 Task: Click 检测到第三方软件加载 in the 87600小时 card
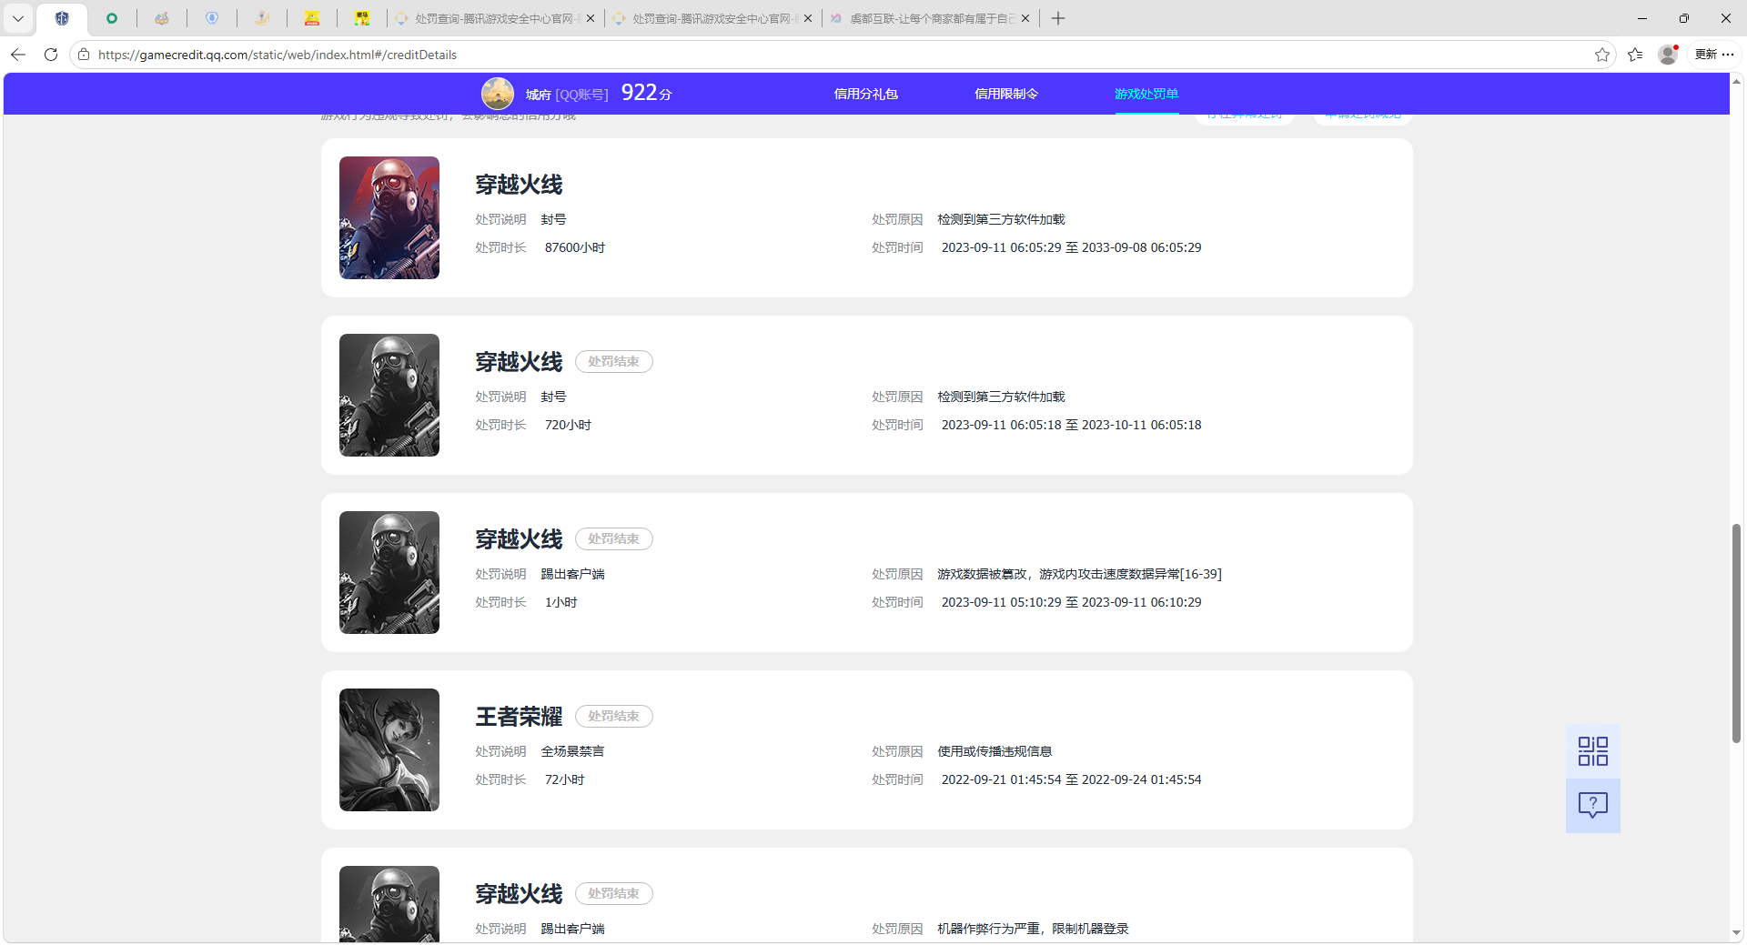1001,219
